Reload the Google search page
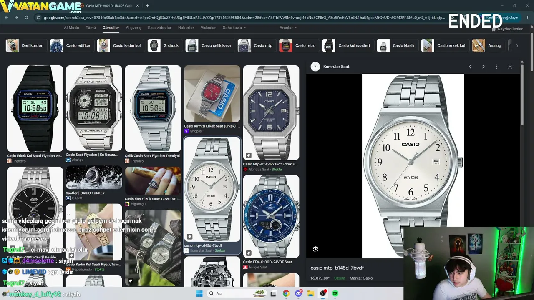The image size is (534, 300). pos(26,17)
